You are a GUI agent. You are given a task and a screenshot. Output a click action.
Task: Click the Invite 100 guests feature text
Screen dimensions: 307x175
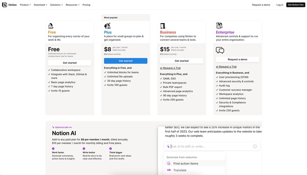pos(117,85)
